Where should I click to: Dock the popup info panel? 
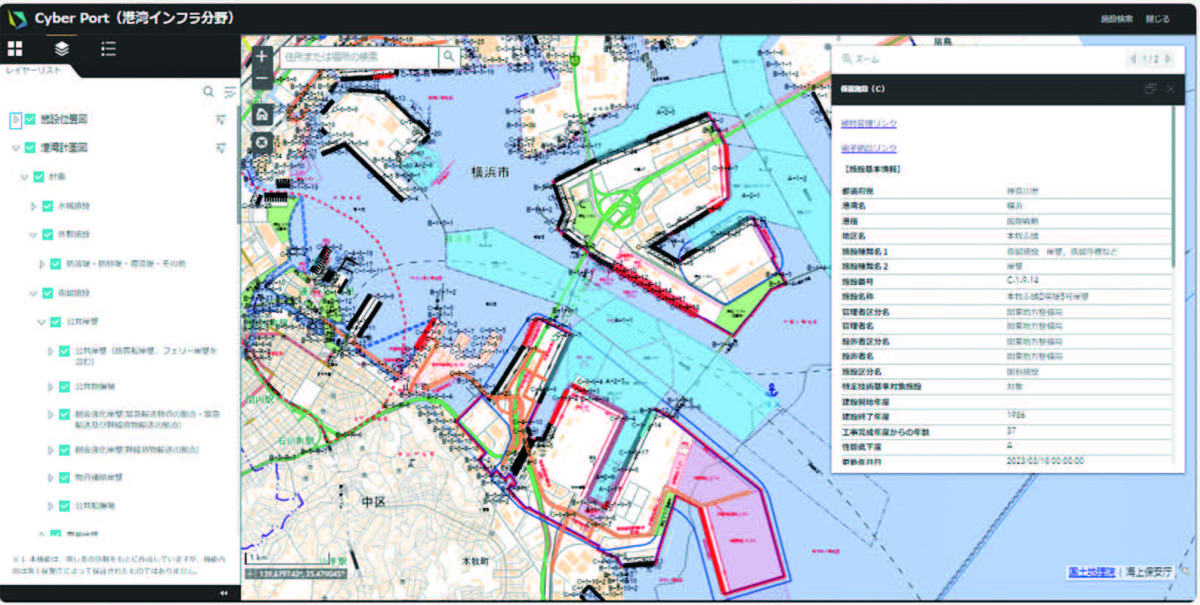(1150, 89)
